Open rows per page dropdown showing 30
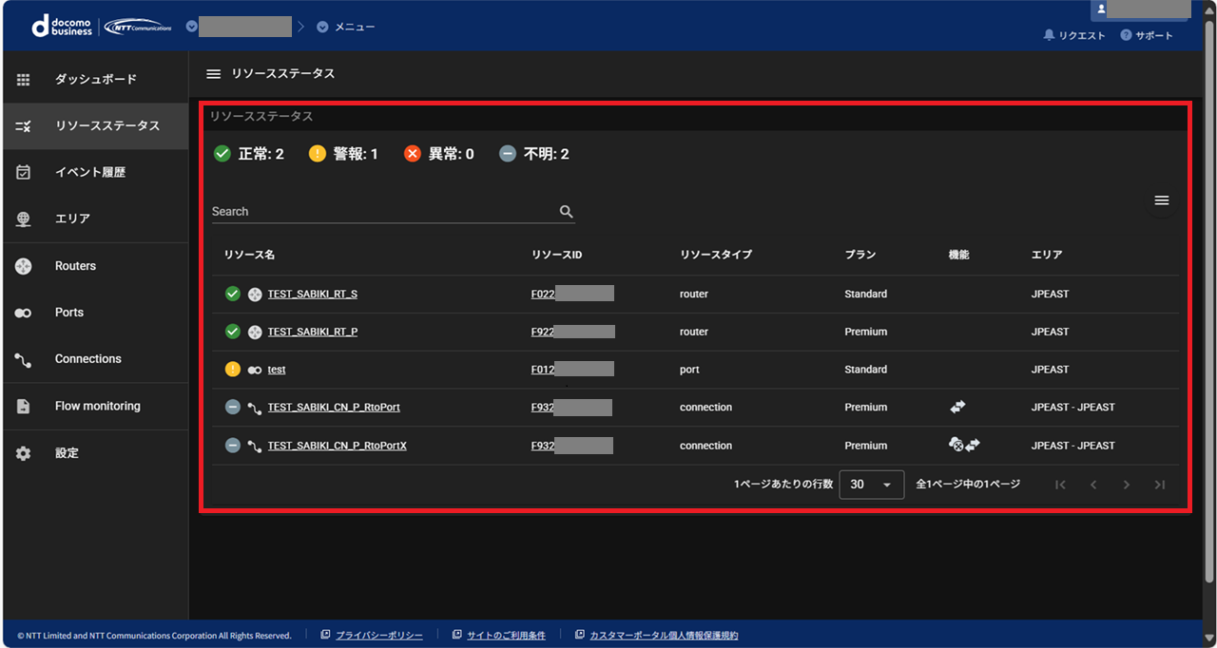 click(871, 485)
